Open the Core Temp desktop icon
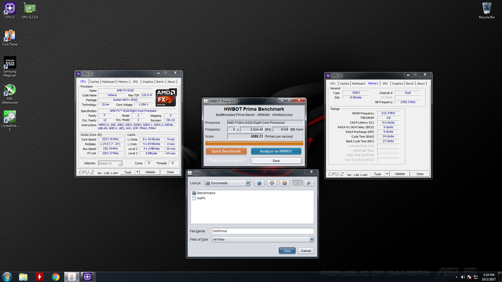Screen dimensions: 502x282 click(10, 38)
